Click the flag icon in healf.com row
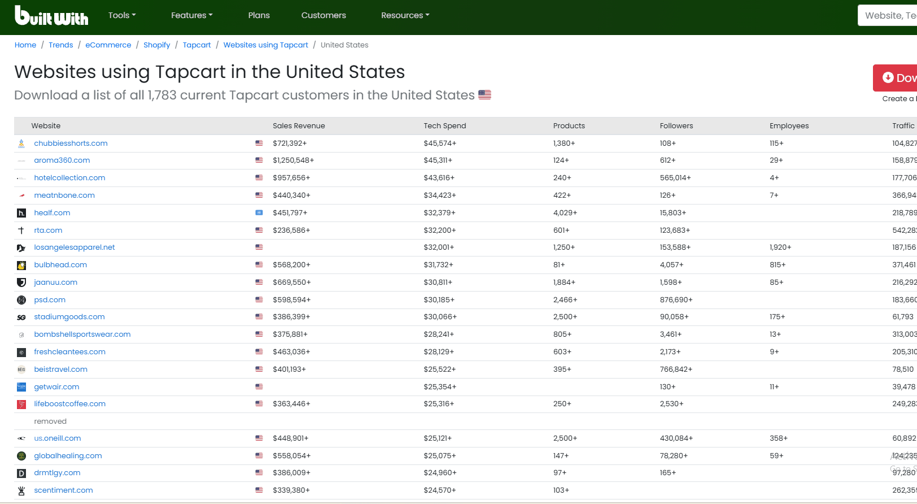 point(259,213)
